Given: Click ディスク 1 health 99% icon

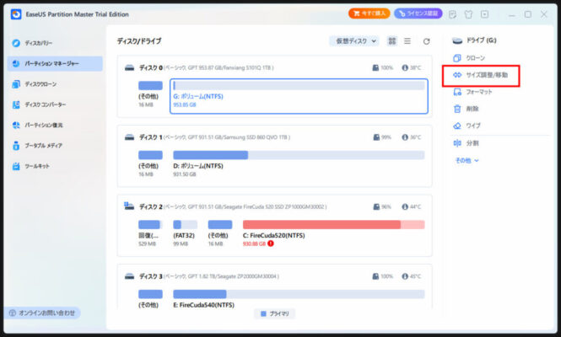Looking at the screenshot, I should [376, 137].
